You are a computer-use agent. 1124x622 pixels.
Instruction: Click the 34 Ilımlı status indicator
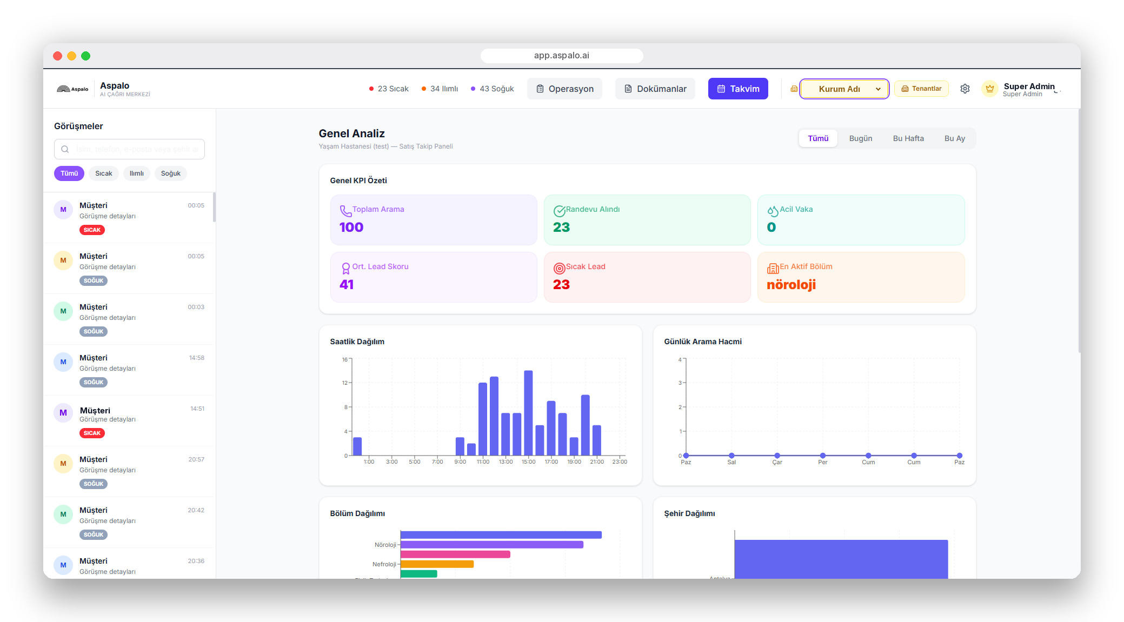(x=440, y=89)
